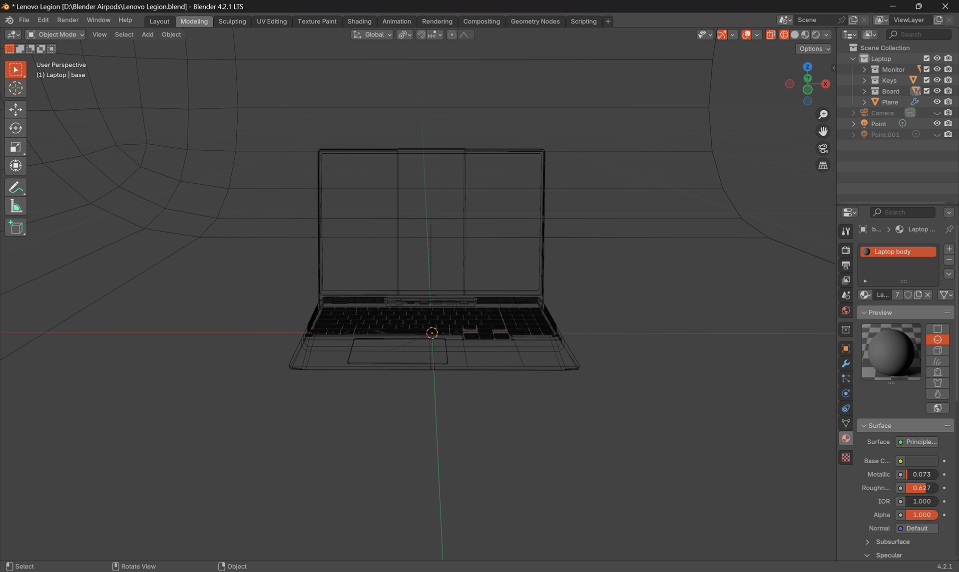Choose the Add Cube tool

pos(15,228)
